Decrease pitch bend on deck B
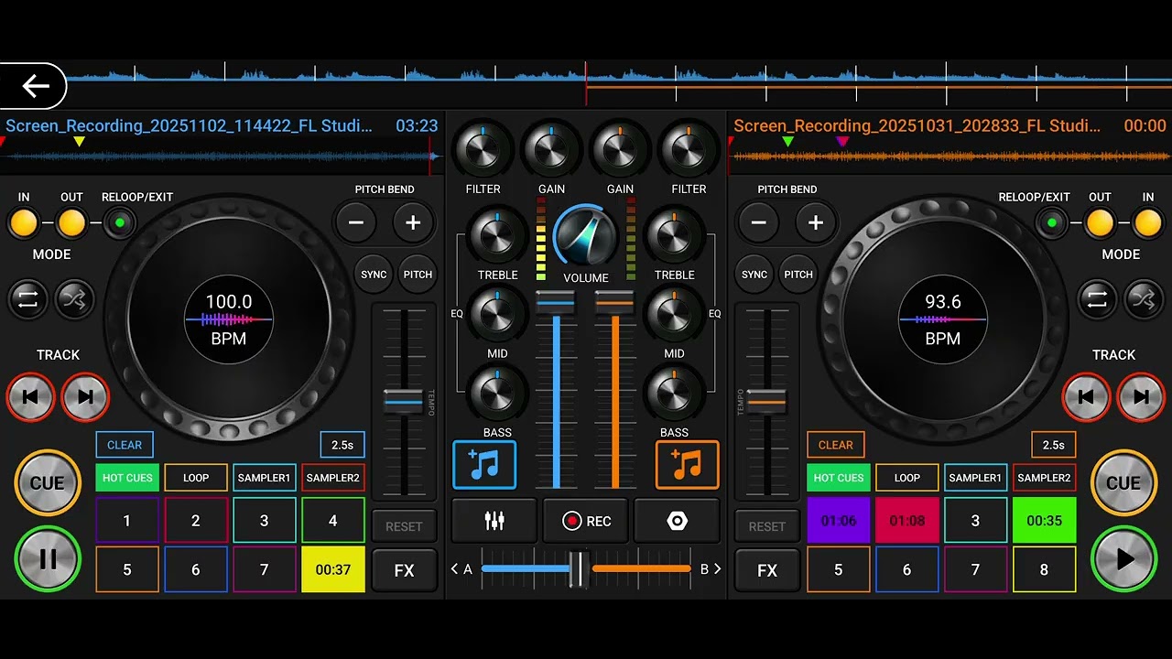This screenshot has height=659, width=1172. (758, 222)
